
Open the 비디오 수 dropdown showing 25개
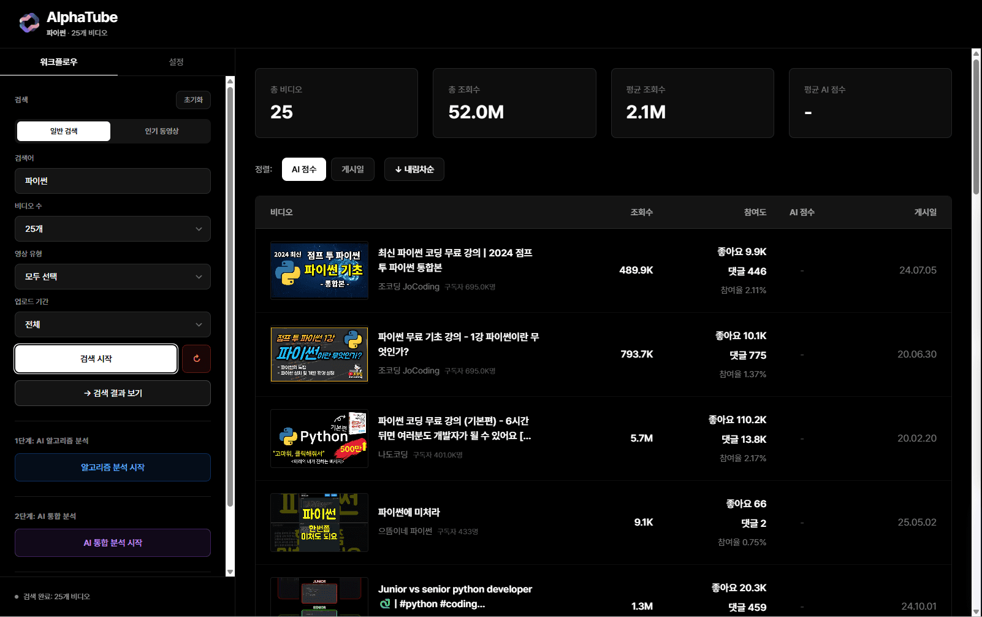[x=113, y=229]
